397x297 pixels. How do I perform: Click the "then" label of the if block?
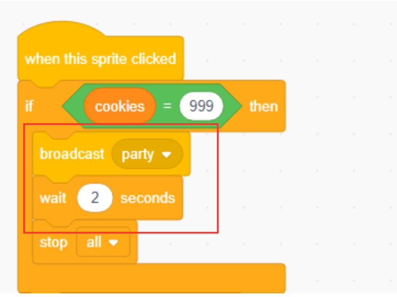click(x=263, y=106)
